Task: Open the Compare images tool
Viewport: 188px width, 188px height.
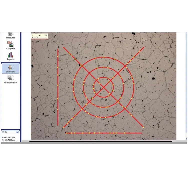Action: [11, 45]
